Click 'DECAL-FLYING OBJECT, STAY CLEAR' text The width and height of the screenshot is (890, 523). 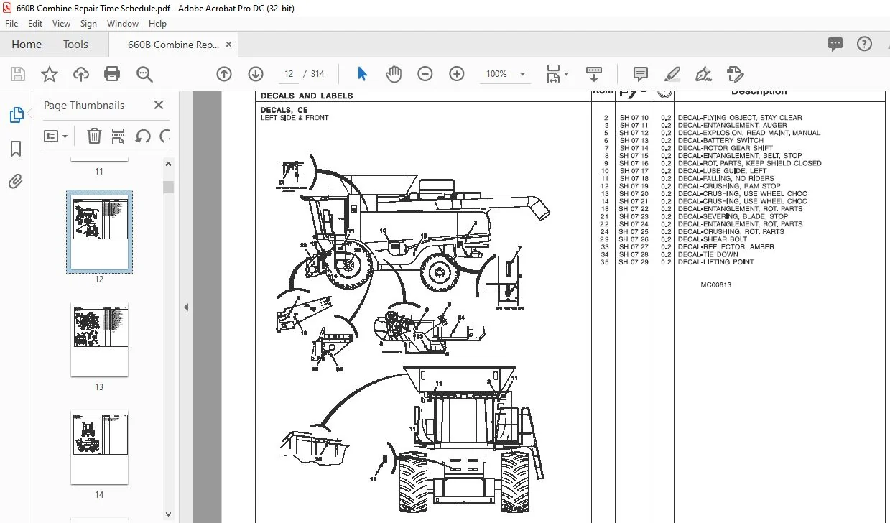(740, 118)
